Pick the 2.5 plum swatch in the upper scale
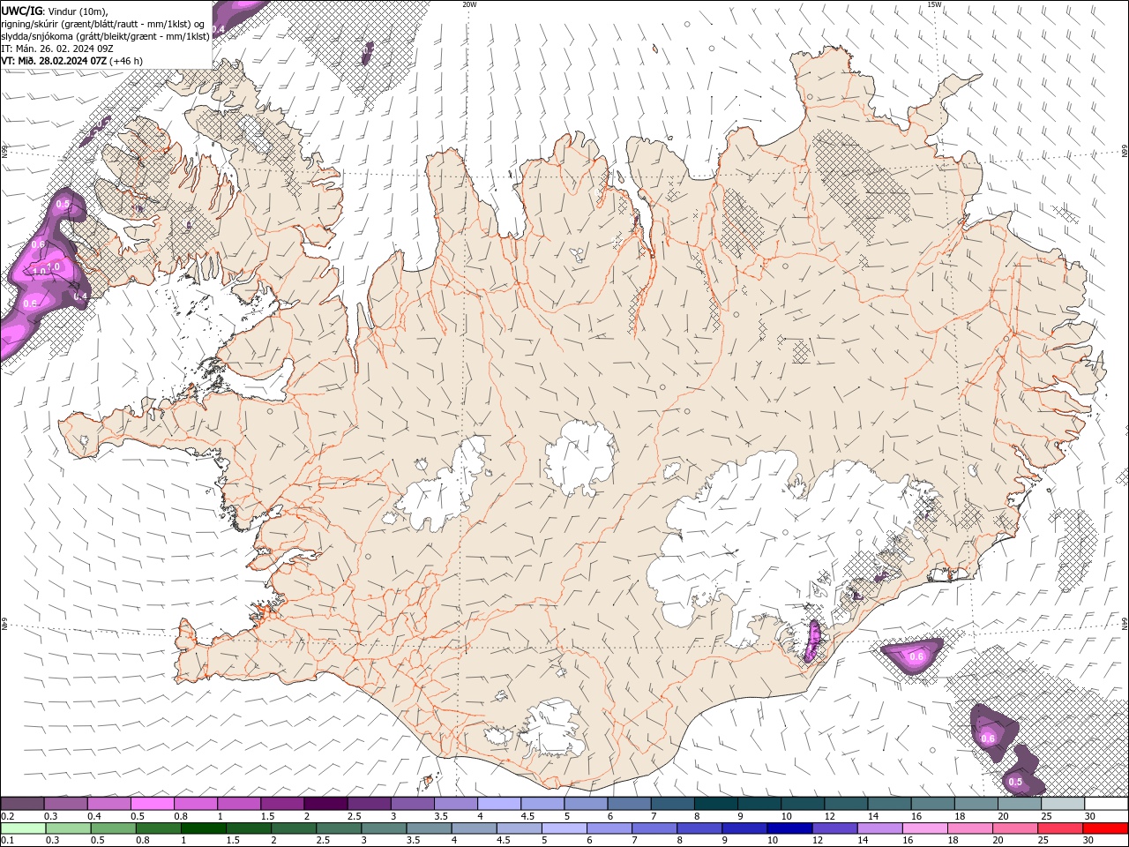1129x847 pixels. [x=369, y=804]
